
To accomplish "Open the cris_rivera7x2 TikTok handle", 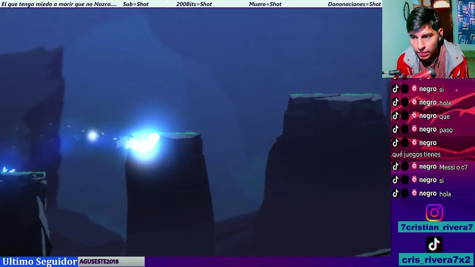I will 436,260.
